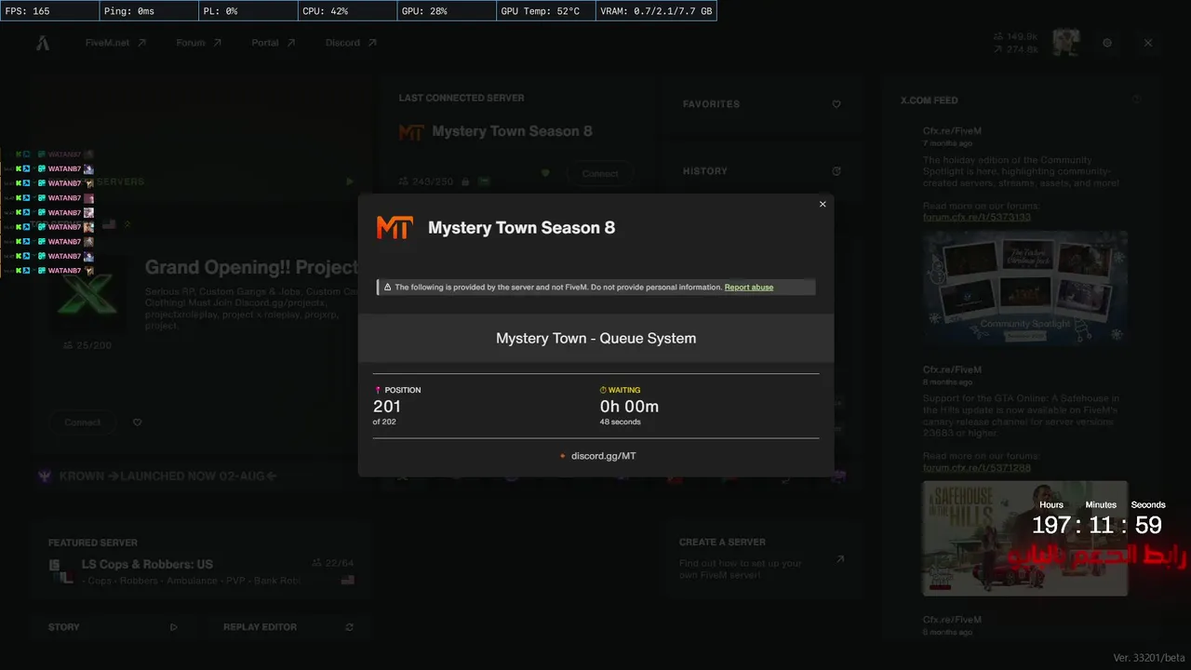This screenshot has height=670, width=1191.
Task: Click the 'Mystery Town Season 8' dialog title
Action: pyautogui.click(x=521, y=228)
